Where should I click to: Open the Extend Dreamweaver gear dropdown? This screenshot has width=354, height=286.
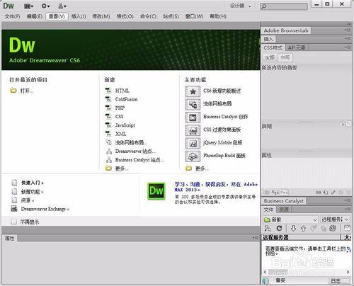(x=45, y=6)
